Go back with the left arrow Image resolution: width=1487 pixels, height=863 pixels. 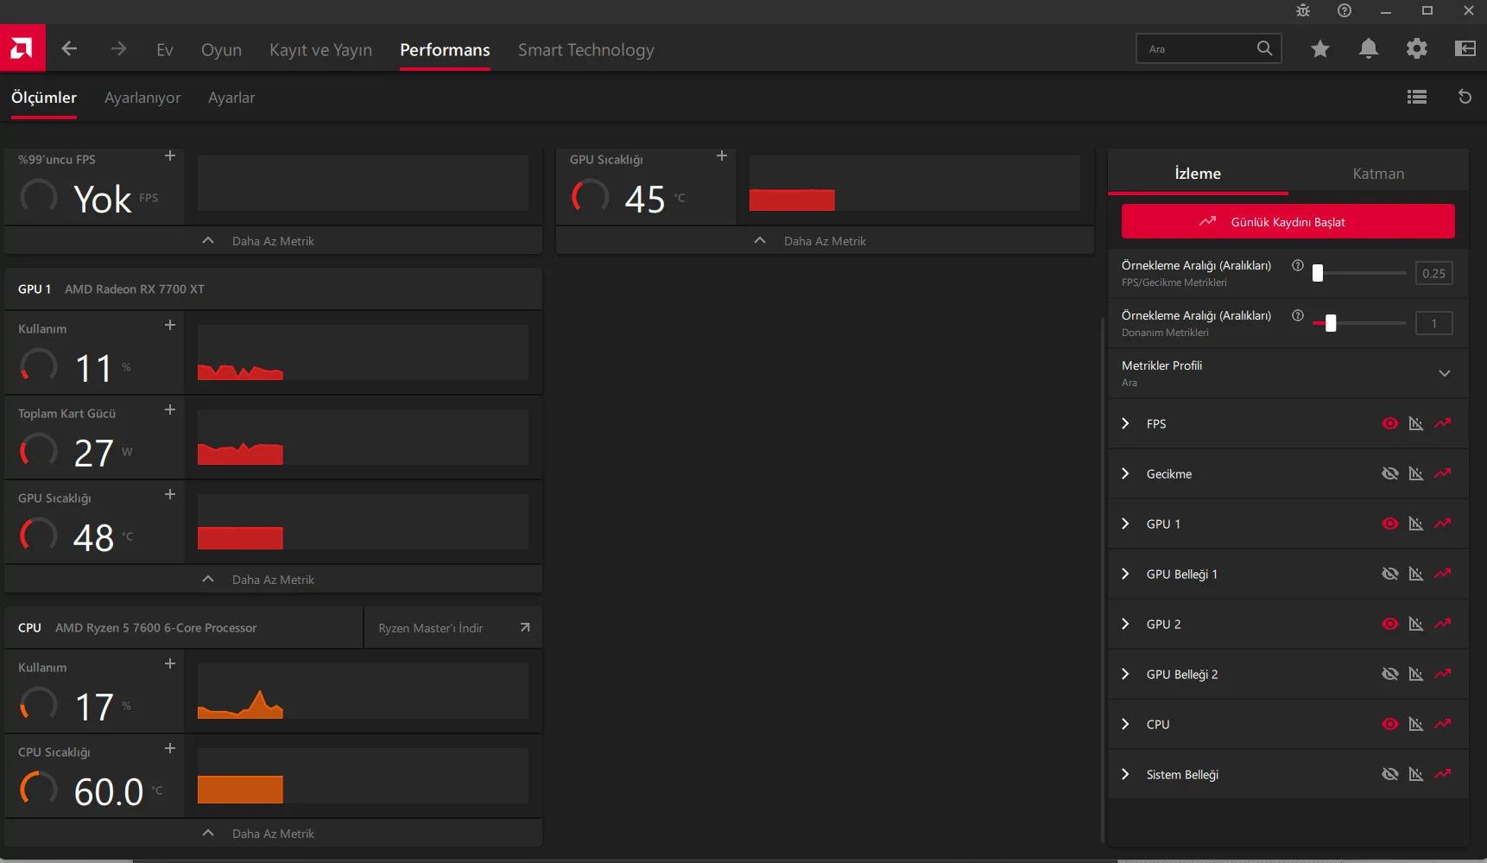click(70, 49)
